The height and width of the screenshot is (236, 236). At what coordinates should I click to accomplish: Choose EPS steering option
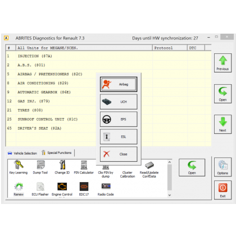click(119, 119)
